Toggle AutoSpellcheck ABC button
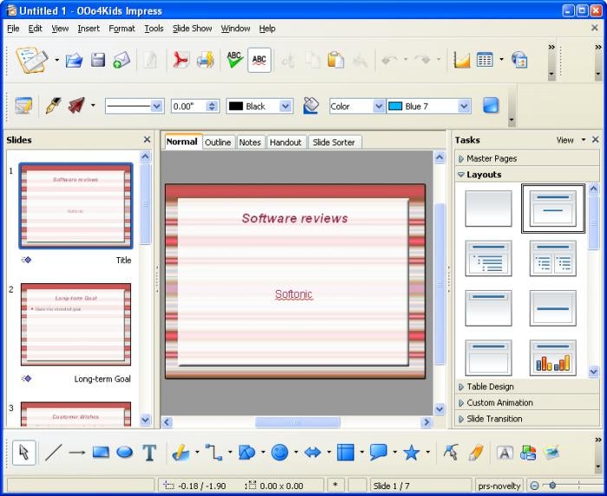Viewport: 607px width, 496px height. click(x=259, y=60)
